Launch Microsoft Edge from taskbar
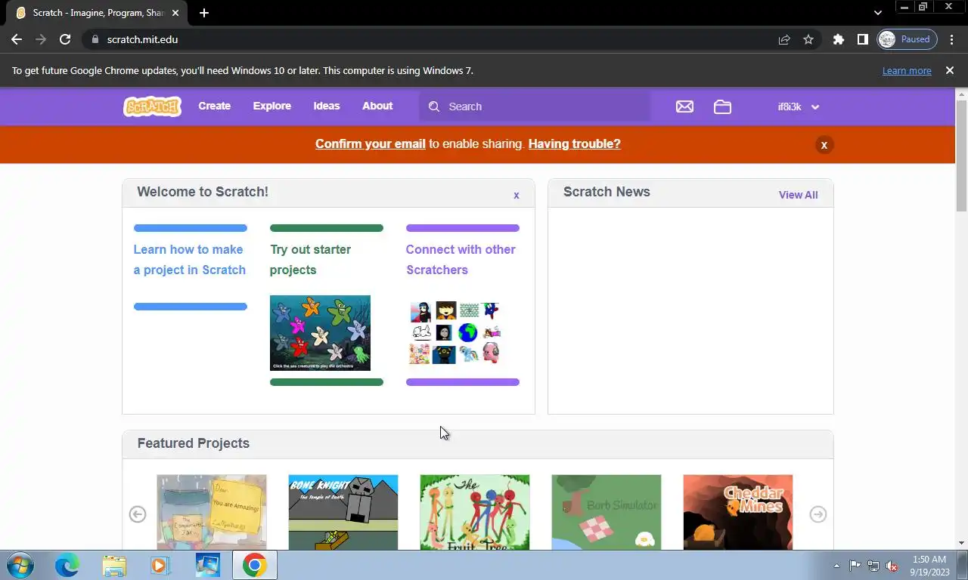Viewport: 968px width, 580px height. pyautogui.click(x=67, y=565)
